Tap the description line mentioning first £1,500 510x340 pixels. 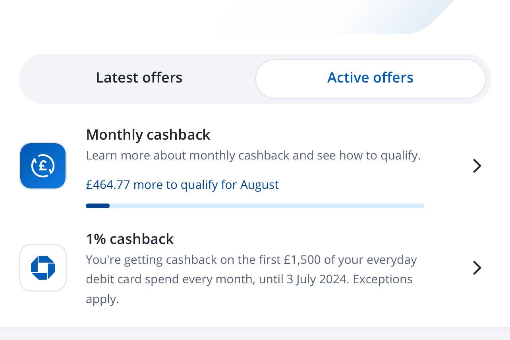pyautogui.click(x=251, y=260)
